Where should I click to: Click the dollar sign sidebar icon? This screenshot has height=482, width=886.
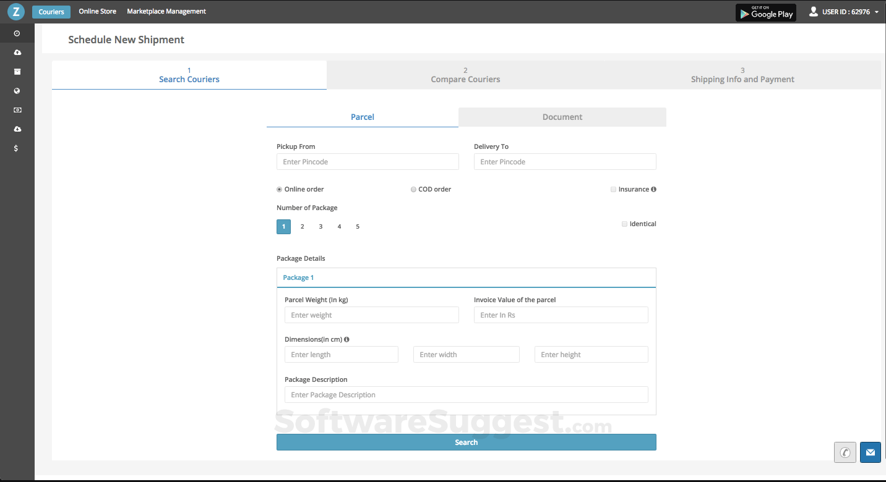coord(16,148)
